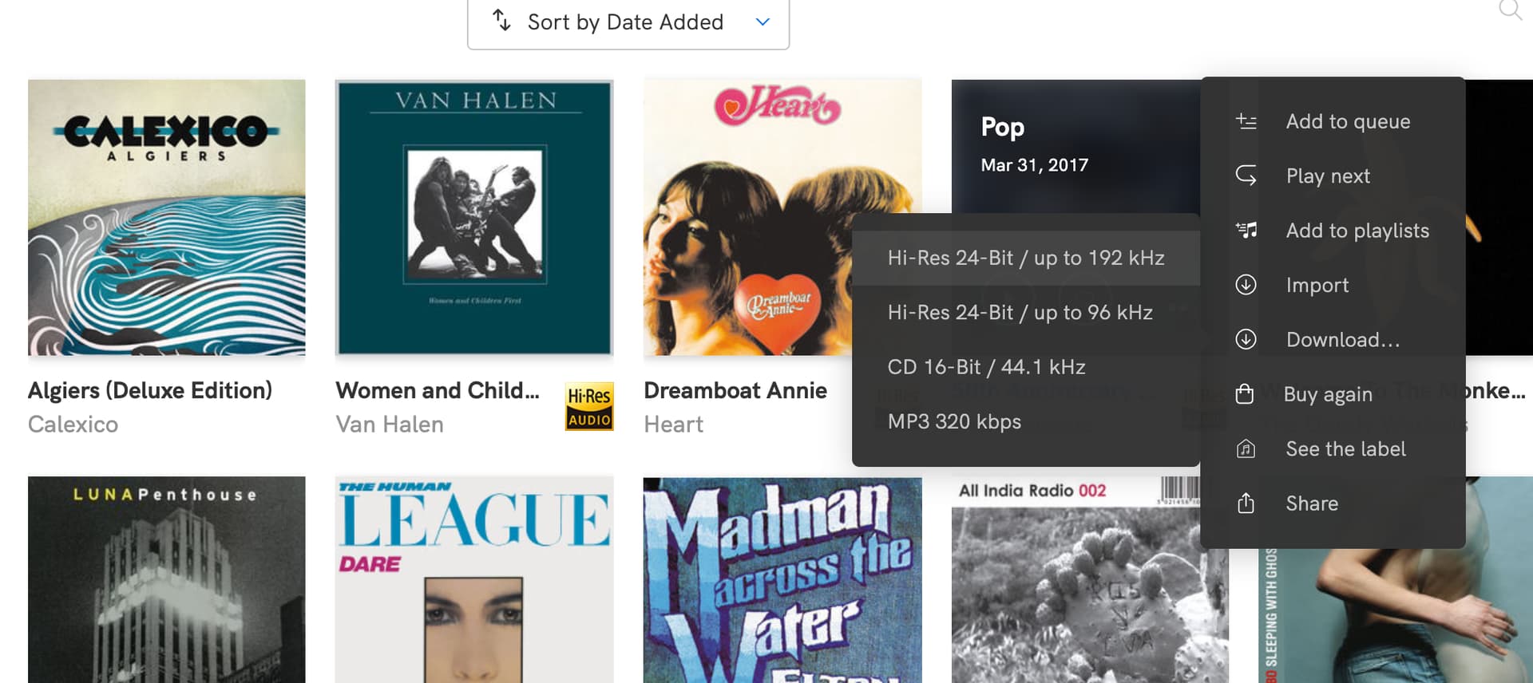Click the Share upload icon
The height and width of the screenshot is (683, 1533).
(x=1246, y=503)
